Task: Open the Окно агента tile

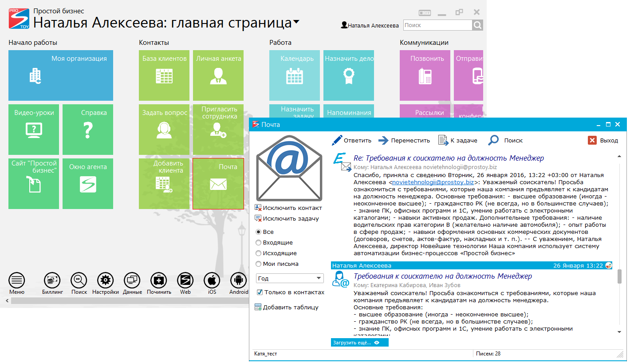Action: click(x=88, y=184)
